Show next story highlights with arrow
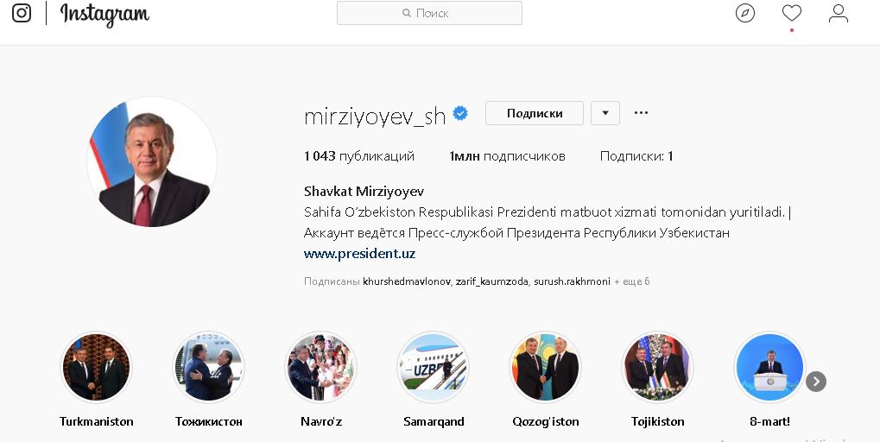 (x=816, y=382)
